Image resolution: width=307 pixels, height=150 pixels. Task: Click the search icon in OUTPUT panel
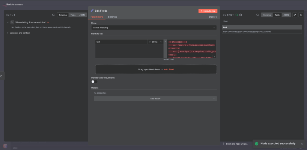pyautogui.click(x=257, y=15)
